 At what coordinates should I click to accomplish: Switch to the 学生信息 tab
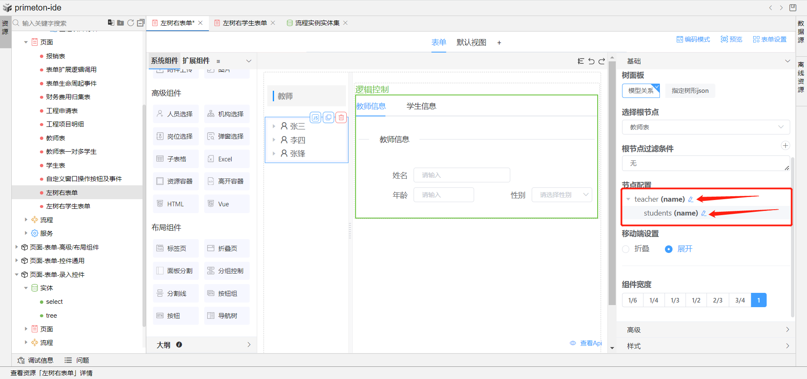(x=421, y=106)
